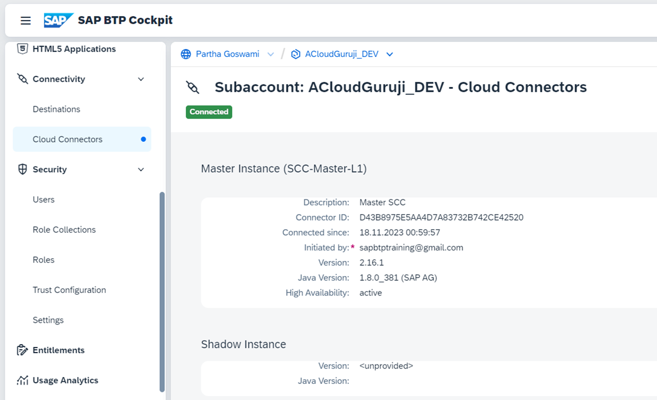Click the HTML5 Applications icon
657x400 pixels.
[x=22, y=49]
